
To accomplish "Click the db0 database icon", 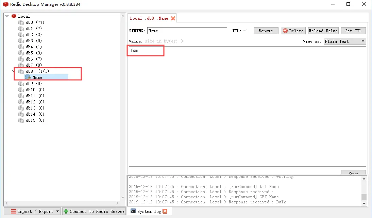I will coord(21,22).
